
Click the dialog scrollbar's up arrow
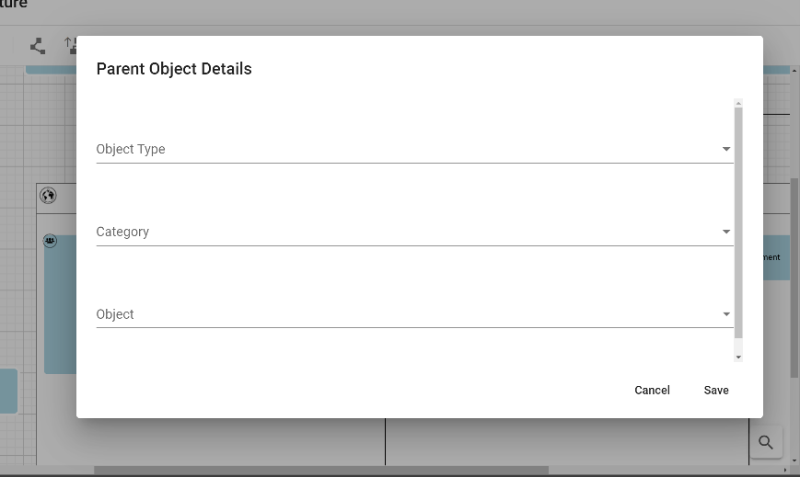[738, 103]
